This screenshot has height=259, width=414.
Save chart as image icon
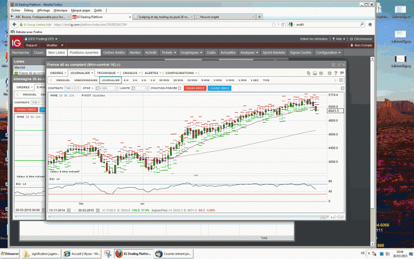(315, 73)
